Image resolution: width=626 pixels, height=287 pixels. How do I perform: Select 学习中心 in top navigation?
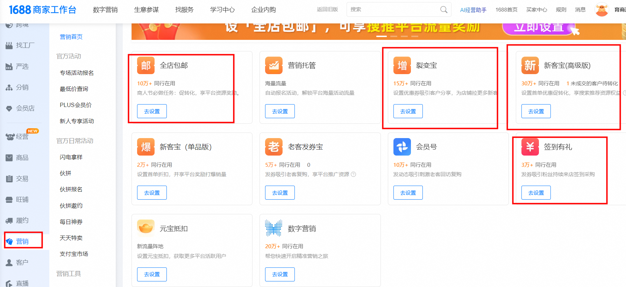(222, 10)
